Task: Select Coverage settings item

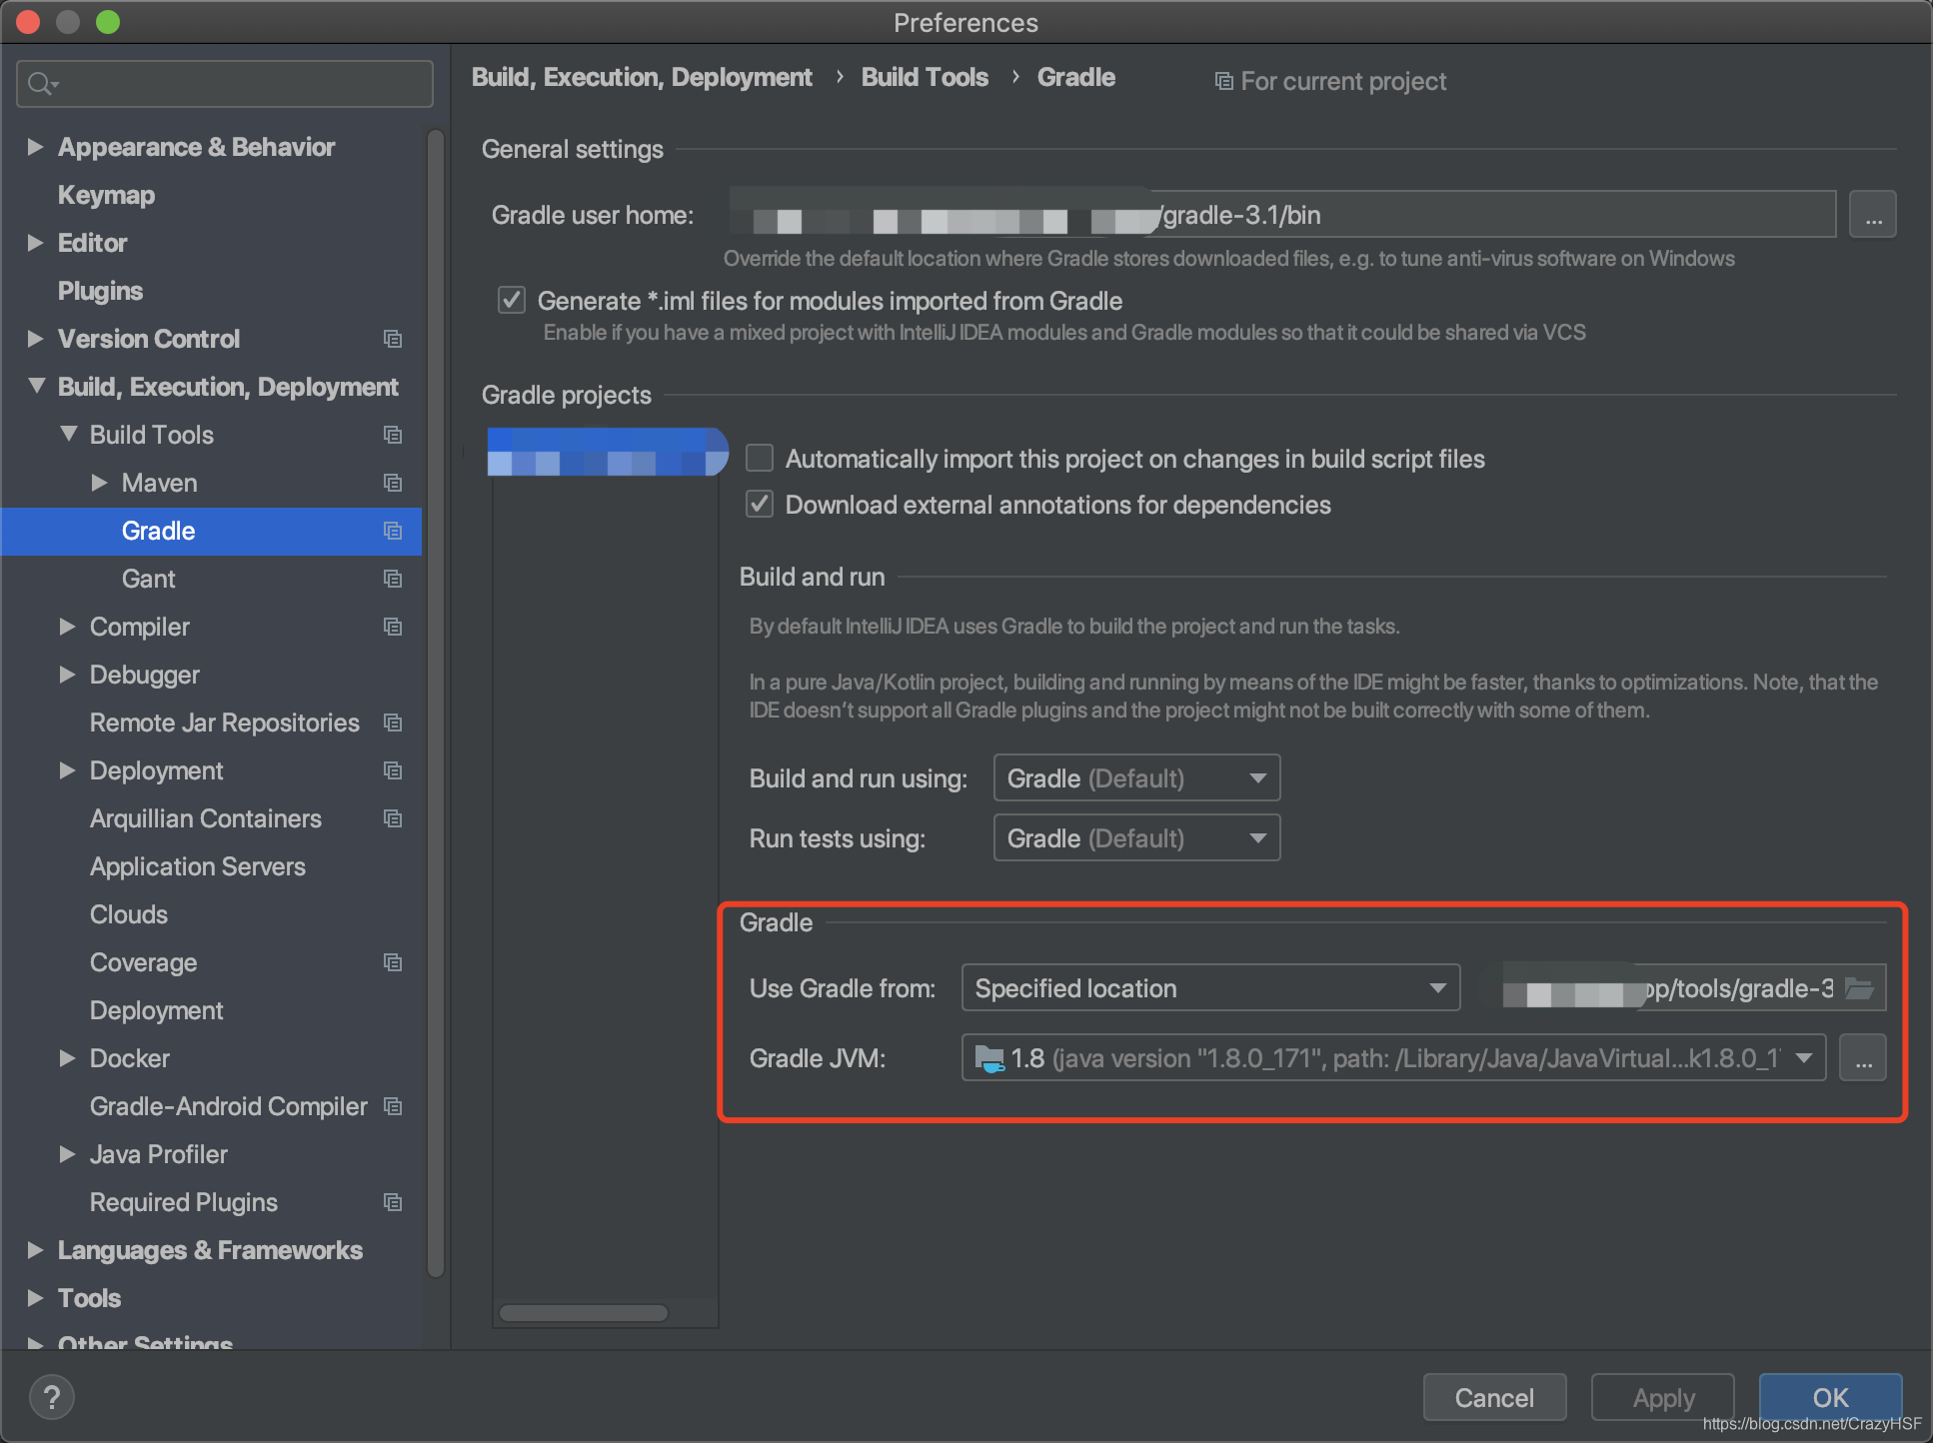Action: coord(143,962)
